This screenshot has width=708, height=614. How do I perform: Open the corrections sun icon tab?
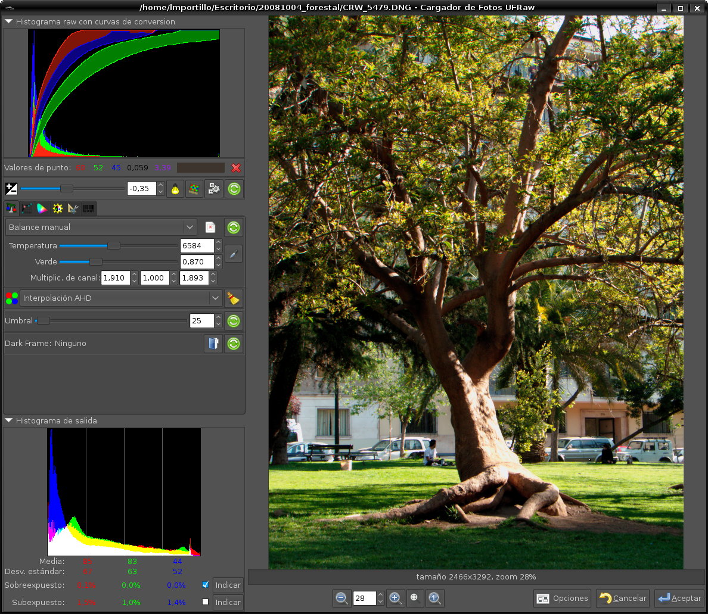point(58,208)
